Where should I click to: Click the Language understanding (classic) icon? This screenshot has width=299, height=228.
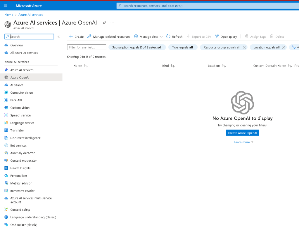6,217
